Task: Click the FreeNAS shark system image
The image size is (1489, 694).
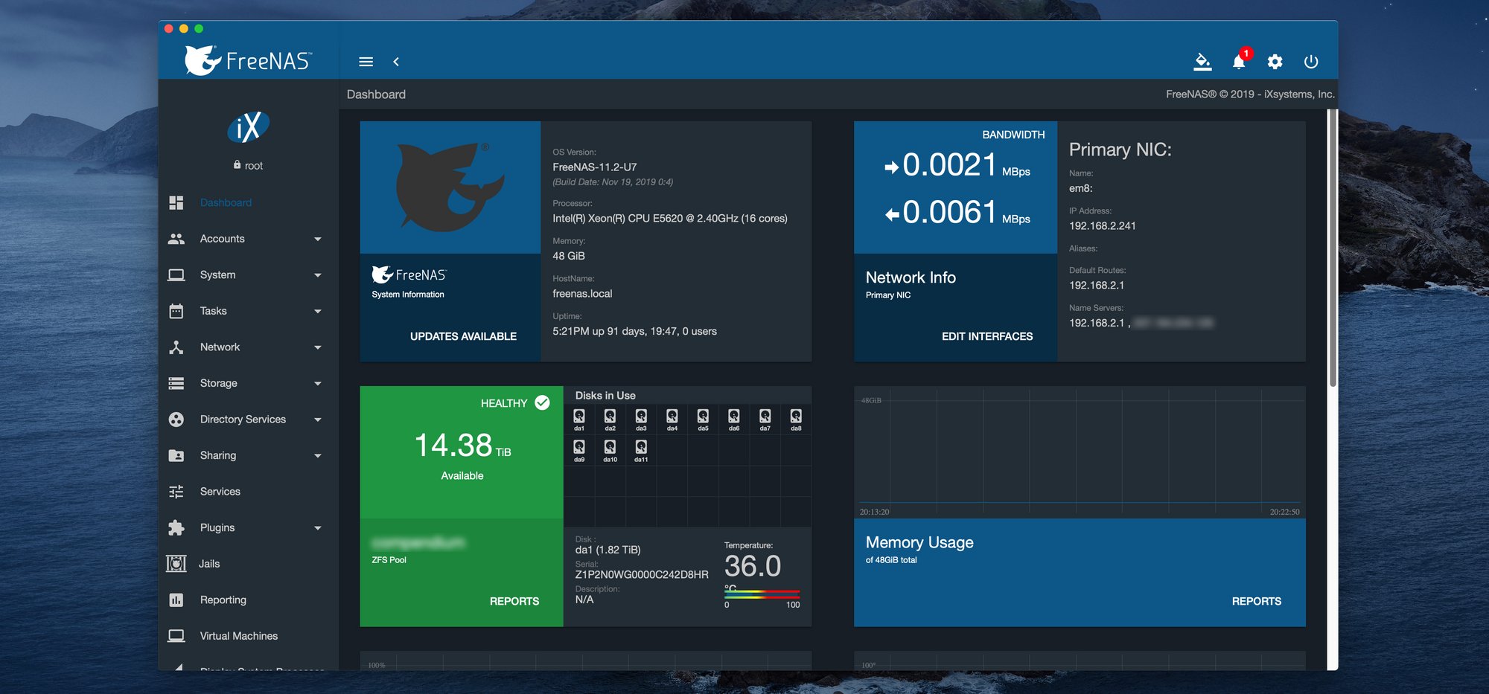Action: tap(450, 187)
